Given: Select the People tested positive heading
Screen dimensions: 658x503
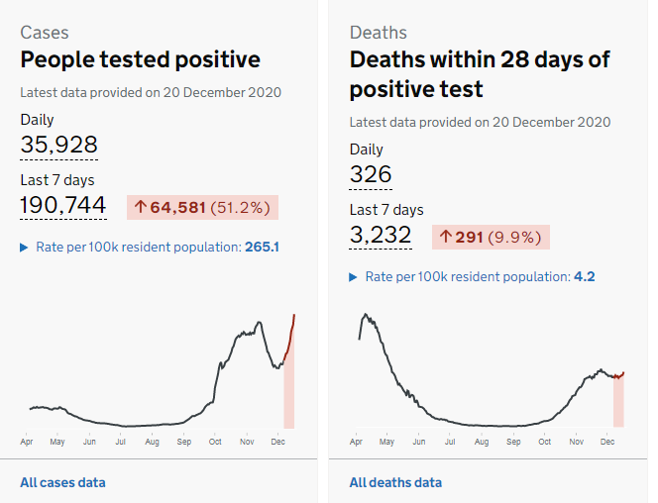Looking at the screenshot, I should point(141,59).
